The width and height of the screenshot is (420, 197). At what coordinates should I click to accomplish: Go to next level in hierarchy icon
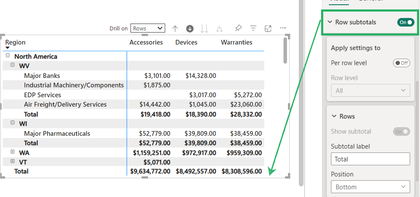pos(204,29)
